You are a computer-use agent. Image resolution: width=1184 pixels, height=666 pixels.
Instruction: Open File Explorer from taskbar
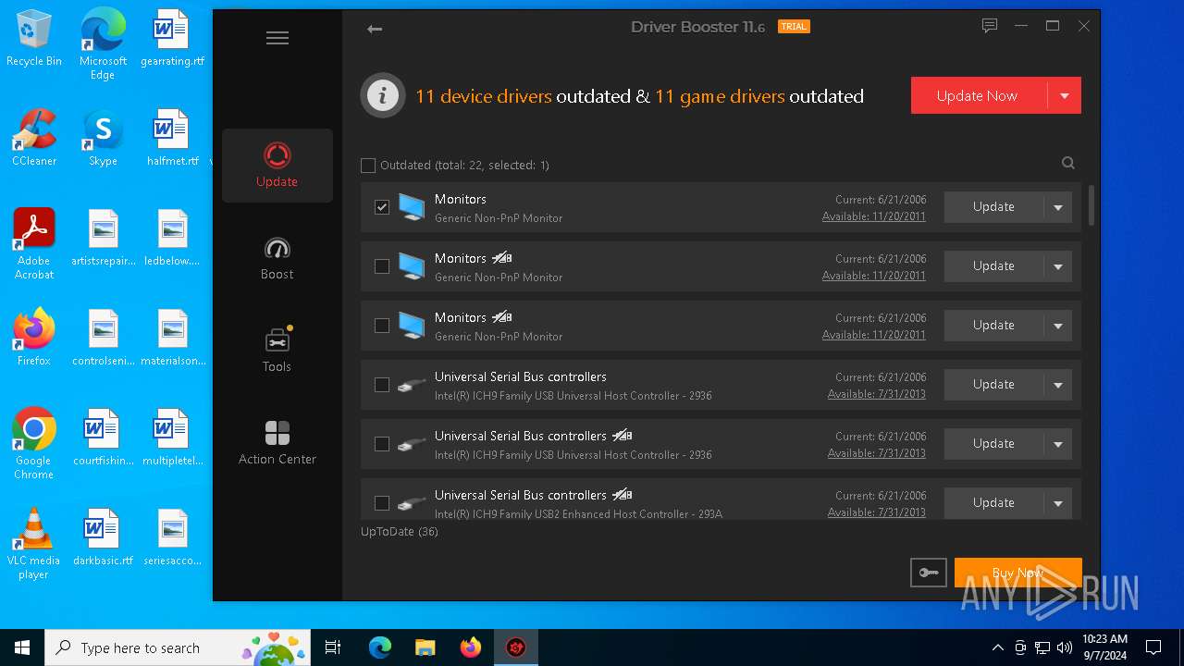(425, 647)
